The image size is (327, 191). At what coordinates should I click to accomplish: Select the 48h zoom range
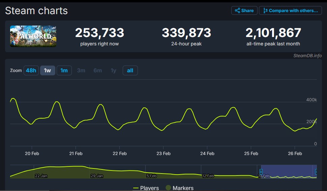point(31,70)
